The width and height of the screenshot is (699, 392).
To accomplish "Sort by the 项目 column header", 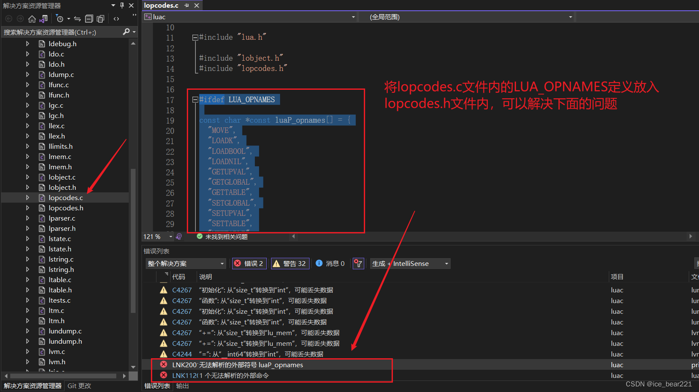I will pyautogui.click(x=617, y=277).
